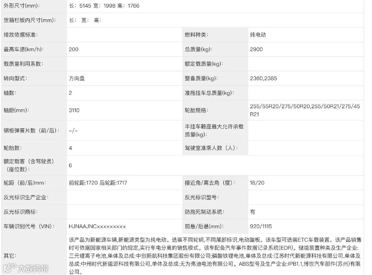Select the 最高车速(km/h) label
Screen dimensions: 372x275
click(23, 49)
